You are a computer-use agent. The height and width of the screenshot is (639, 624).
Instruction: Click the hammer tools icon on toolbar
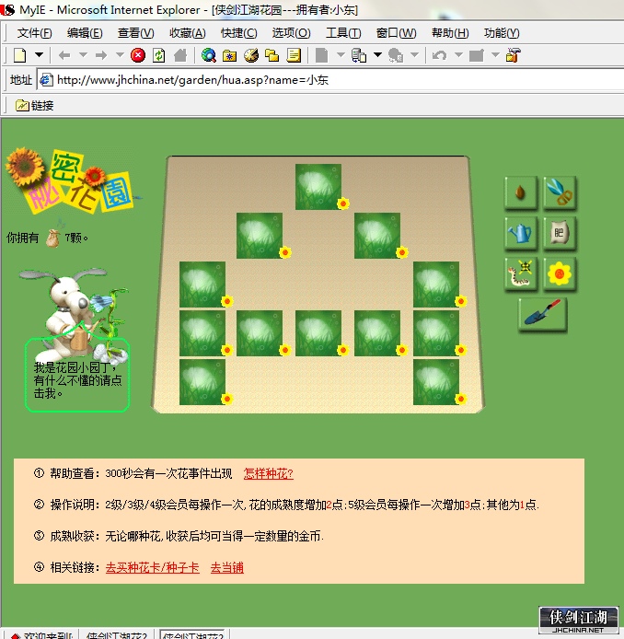514,55
